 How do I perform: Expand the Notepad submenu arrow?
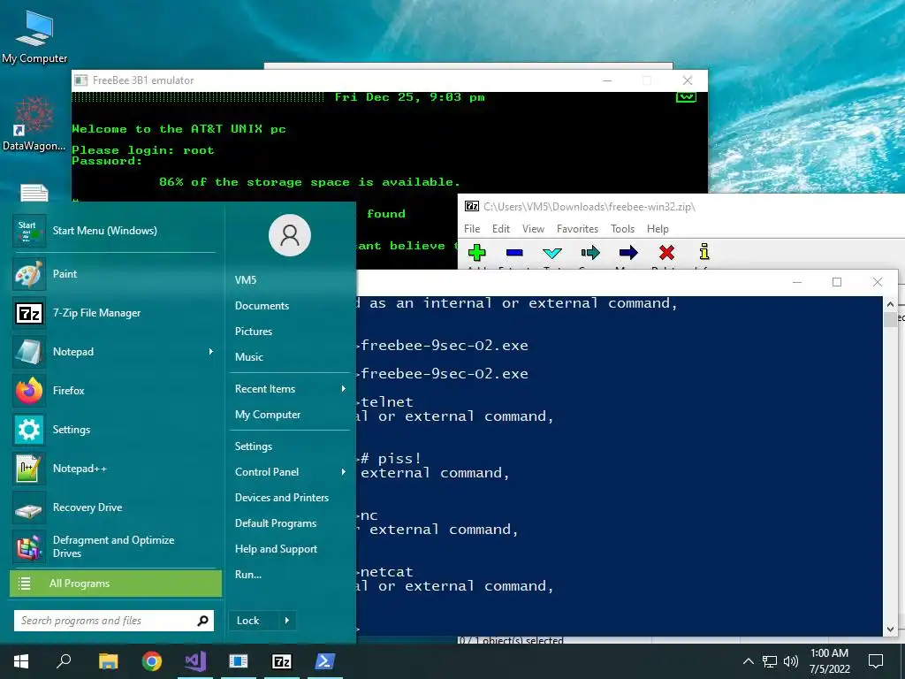[x=210, y=352]
